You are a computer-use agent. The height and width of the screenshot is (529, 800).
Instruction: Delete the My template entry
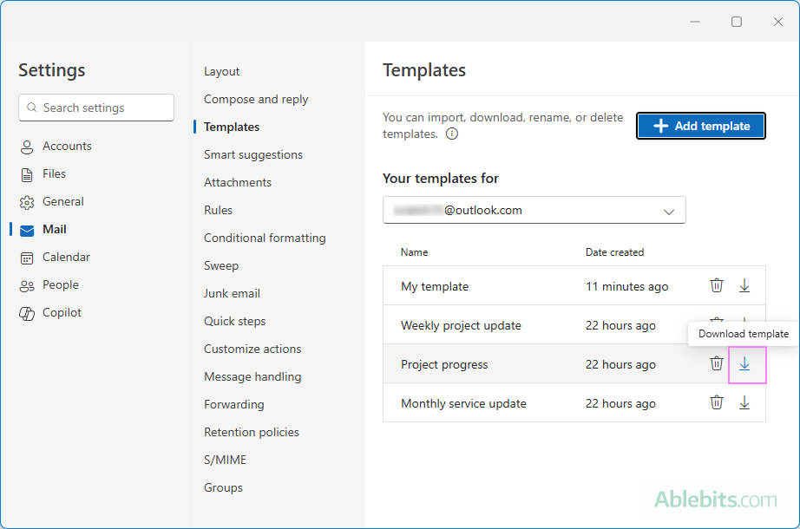click(716, 285)
